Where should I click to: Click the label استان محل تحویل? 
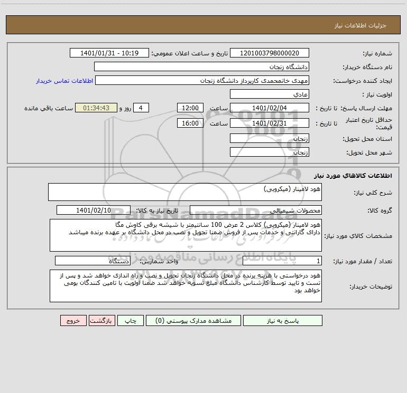click(367, 139)
